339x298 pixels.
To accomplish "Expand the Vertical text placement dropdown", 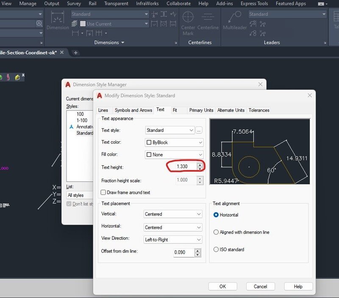I will 173,214.
